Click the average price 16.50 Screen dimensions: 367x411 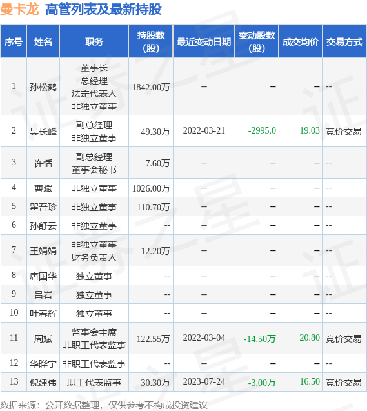[x=310, y=381]
